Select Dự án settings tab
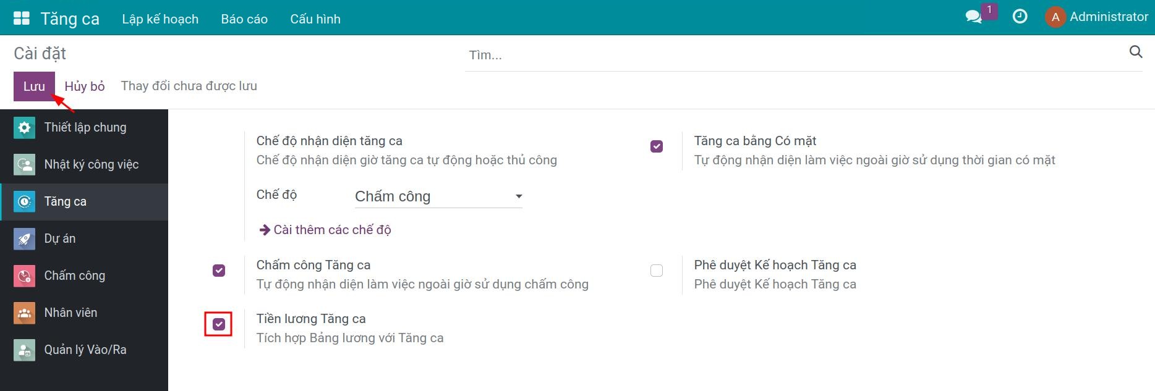The image size is (1155, 391). click(x=84, y=239)
